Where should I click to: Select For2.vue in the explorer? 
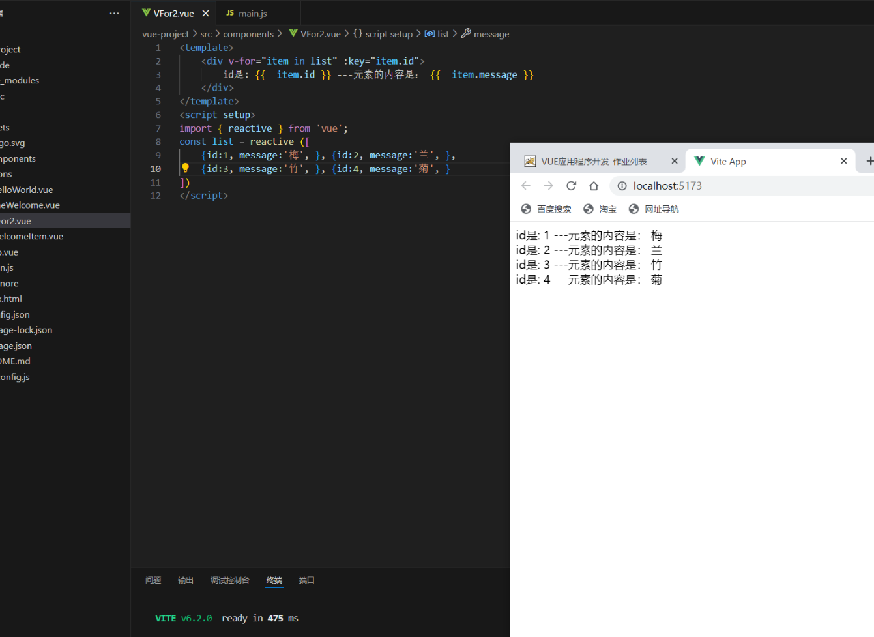coord(16,221)
